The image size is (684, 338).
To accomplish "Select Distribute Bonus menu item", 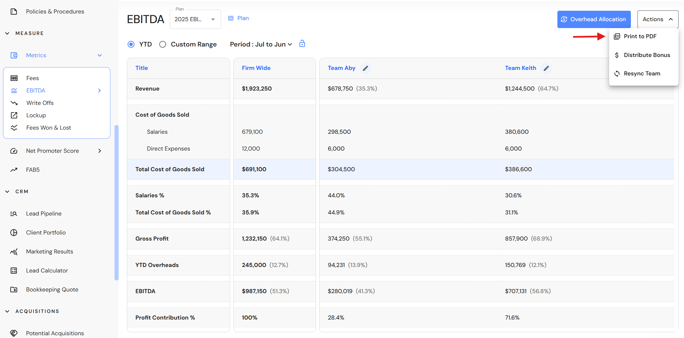I will (x=647, y=55).
